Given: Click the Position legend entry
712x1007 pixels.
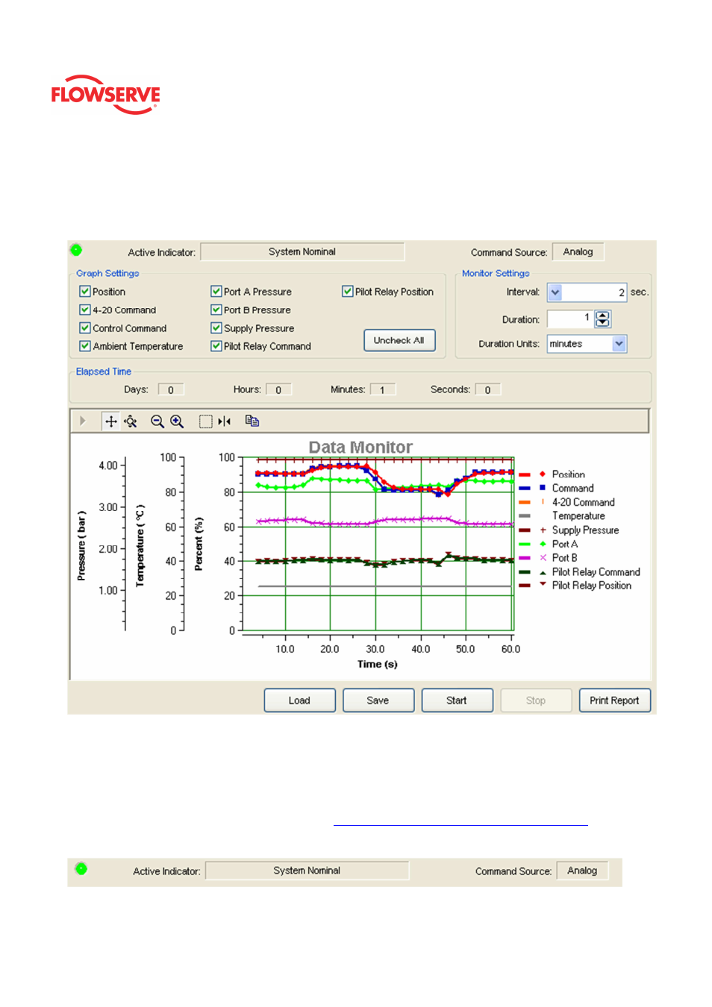Looking at the screenshot, I should (x=552, y=474).
